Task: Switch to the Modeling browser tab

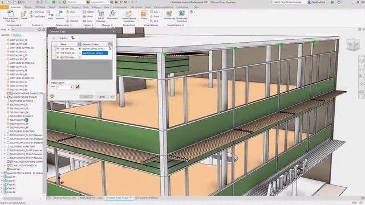Action: coord(17,35)
